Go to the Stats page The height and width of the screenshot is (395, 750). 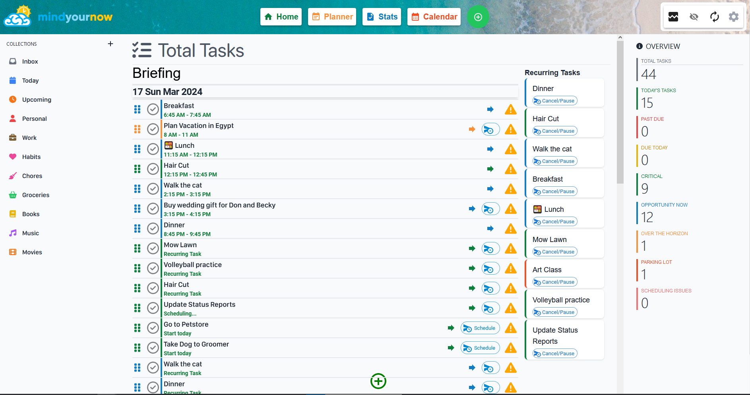pos(382,17)
